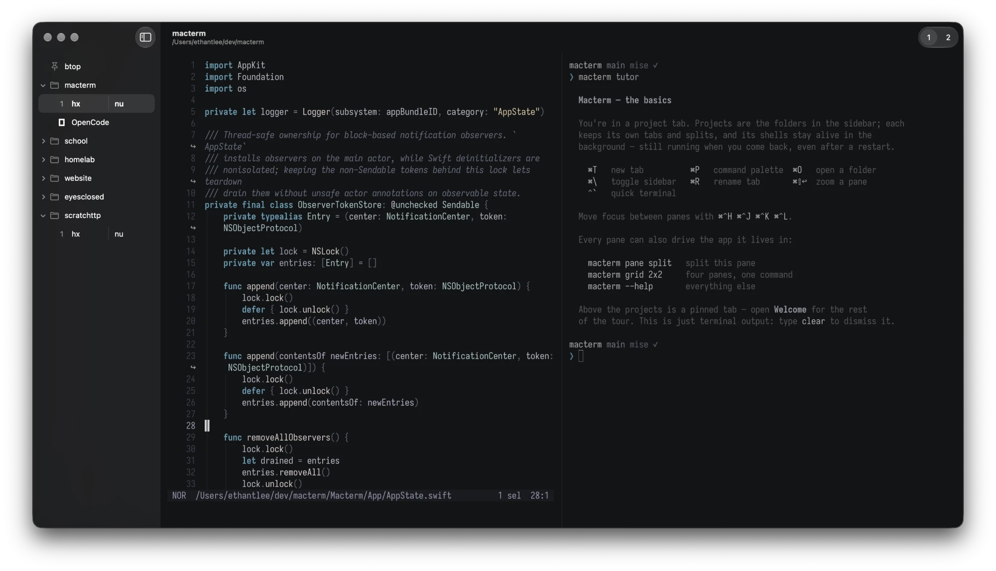
Task: Click the bold 'Welcome' word in tutor text
Action: [790, 310]
